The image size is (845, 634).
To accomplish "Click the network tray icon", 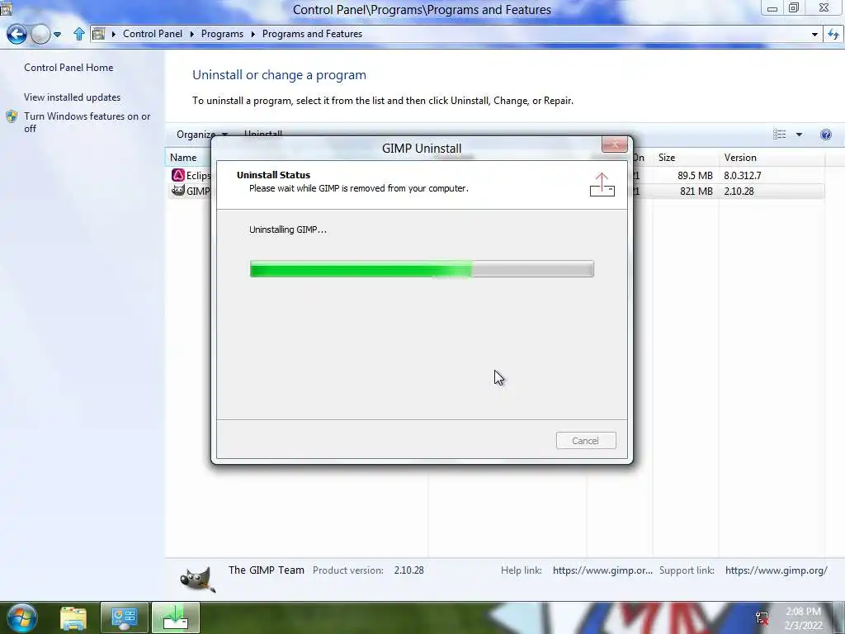I will pos(762,617).
